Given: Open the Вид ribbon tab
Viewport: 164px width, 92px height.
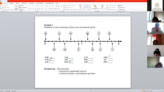Looking at the screenshot, I should point(57,3).
